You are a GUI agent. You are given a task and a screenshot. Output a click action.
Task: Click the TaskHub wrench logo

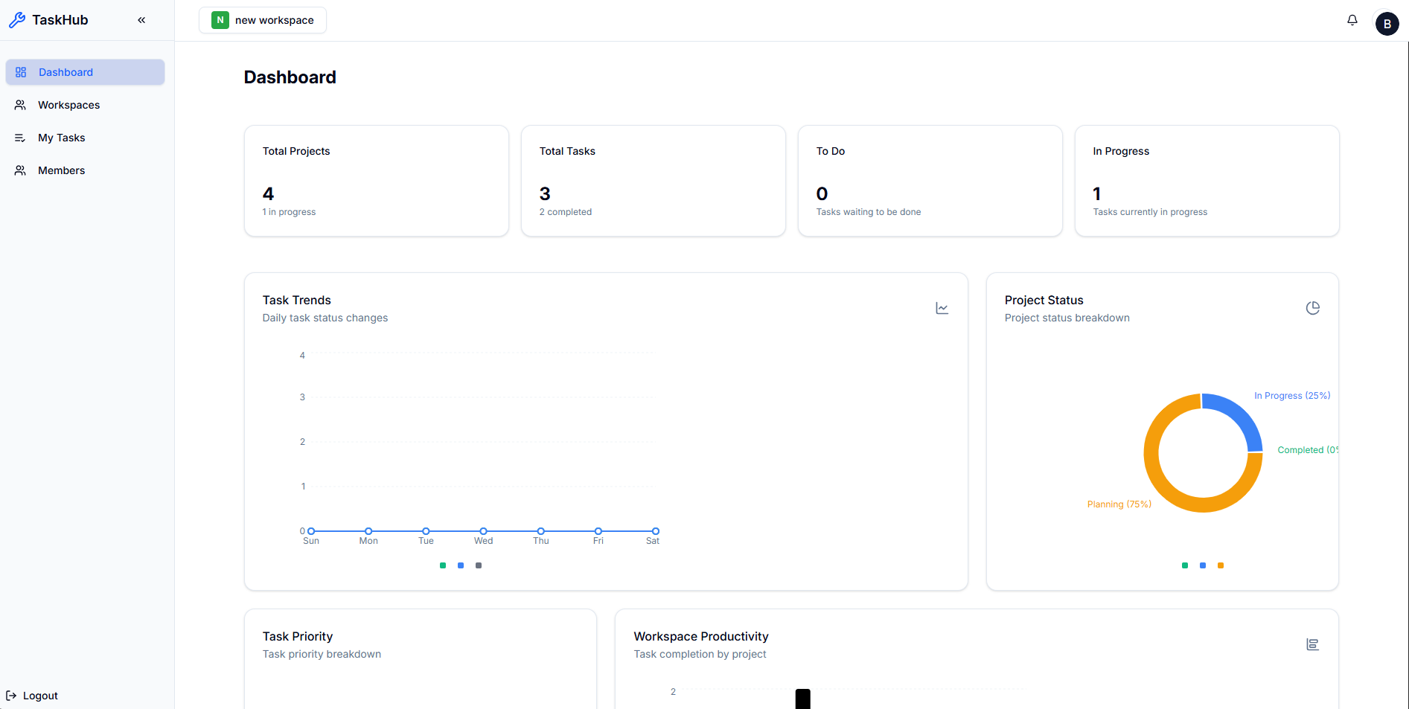tap(17, 19)
